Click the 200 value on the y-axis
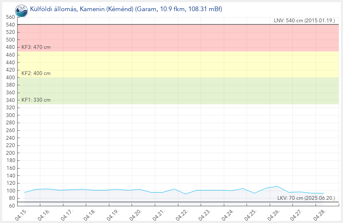The width and height of the screenshot is (343, 223). coord(10,153)
